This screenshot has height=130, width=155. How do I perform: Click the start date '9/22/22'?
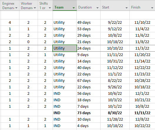coord(115,23)
